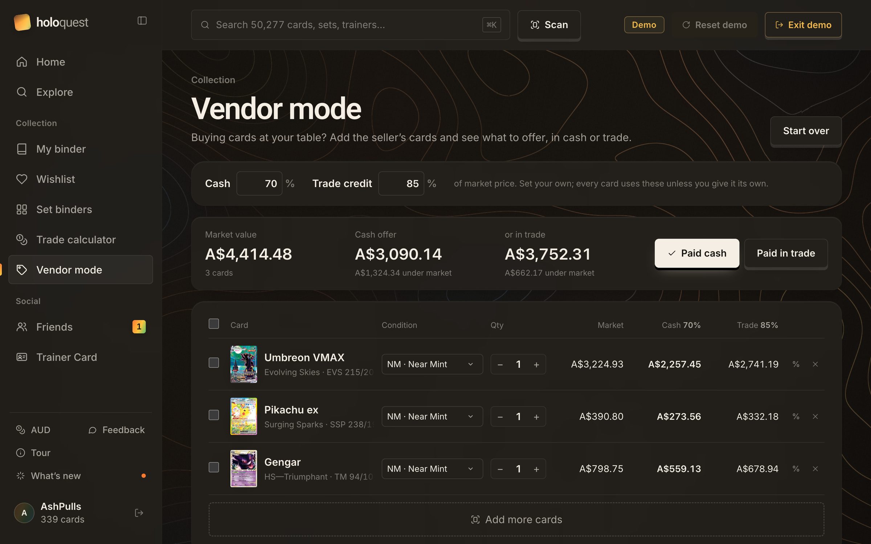The width and height of the screenshot is (871, 544).
Task: Tick the select-all checkbox in header
Action: tap(214, 323)
